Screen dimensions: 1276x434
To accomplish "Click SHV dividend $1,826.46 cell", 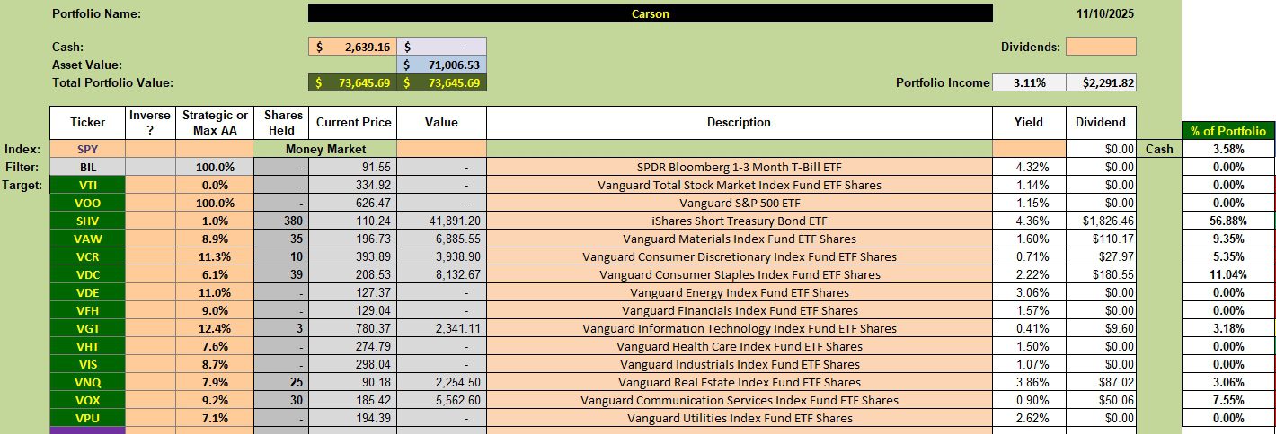I will point(1101,221).
